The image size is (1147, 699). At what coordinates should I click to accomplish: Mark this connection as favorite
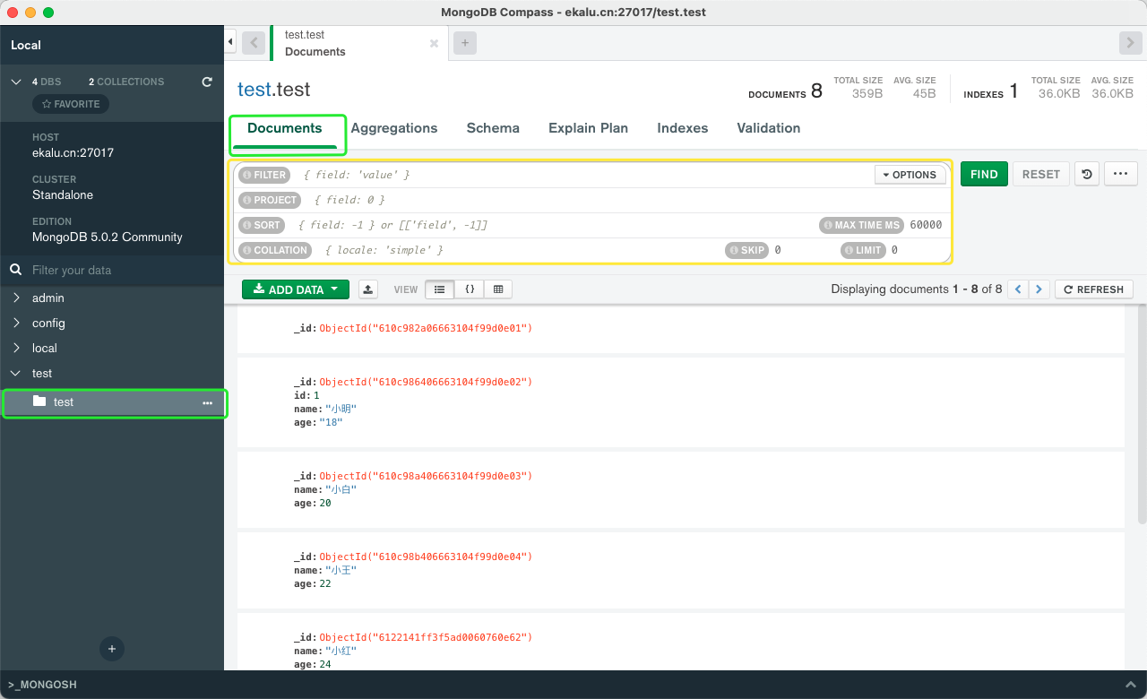point(70,103)
